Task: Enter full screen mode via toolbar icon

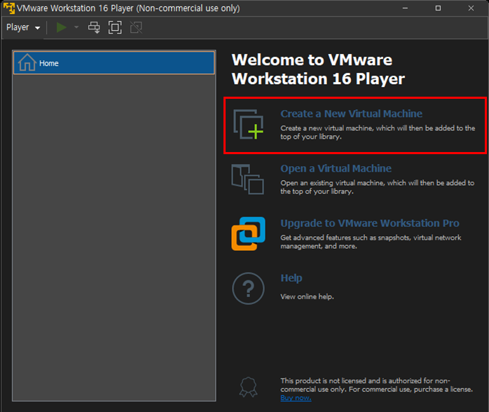Action: [115, 27]
